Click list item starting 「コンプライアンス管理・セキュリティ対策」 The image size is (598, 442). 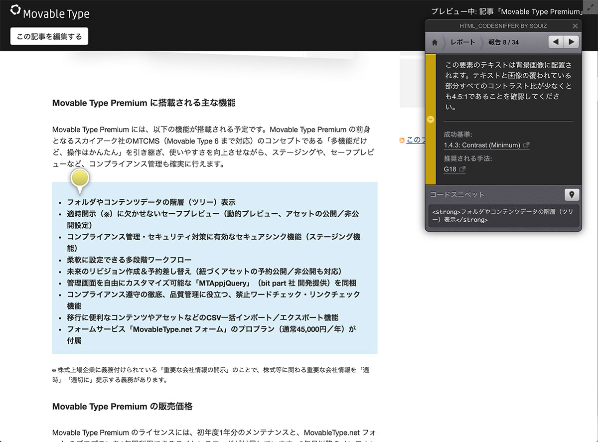(x=213, y=242)
